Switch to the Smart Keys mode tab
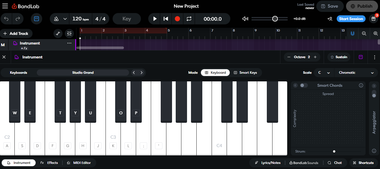The width and height of the screenshot is (380, 169). (246, 73)
